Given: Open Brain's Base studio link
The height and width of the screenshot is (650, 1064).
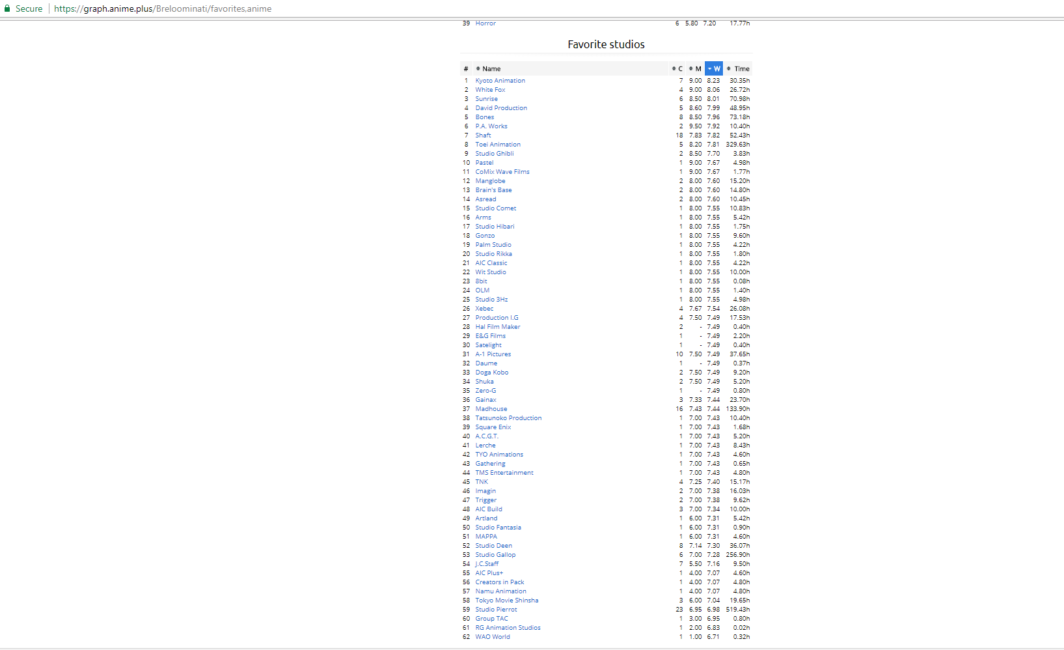Looking at the screenshot, I should pos(493,190).
